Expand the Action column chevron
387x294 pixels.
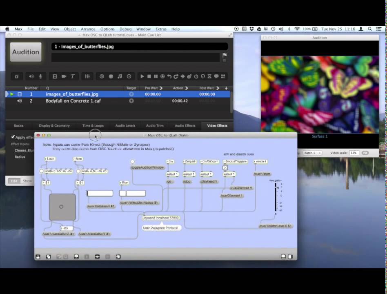point(187,88)
